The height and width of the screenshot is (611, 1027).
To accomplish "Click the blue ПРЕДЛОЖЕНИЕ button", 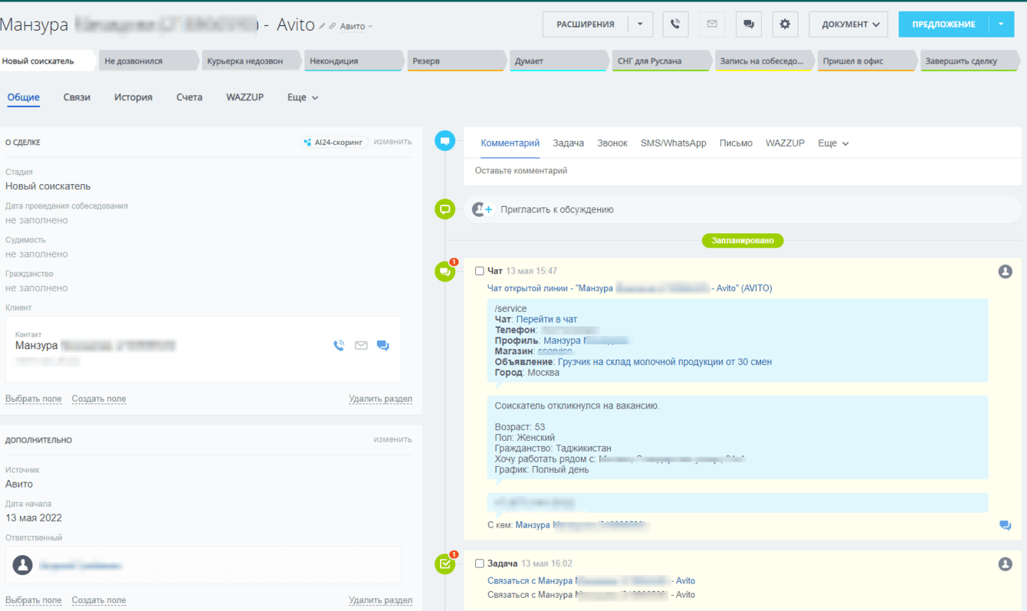I will [x=943, y=24].
